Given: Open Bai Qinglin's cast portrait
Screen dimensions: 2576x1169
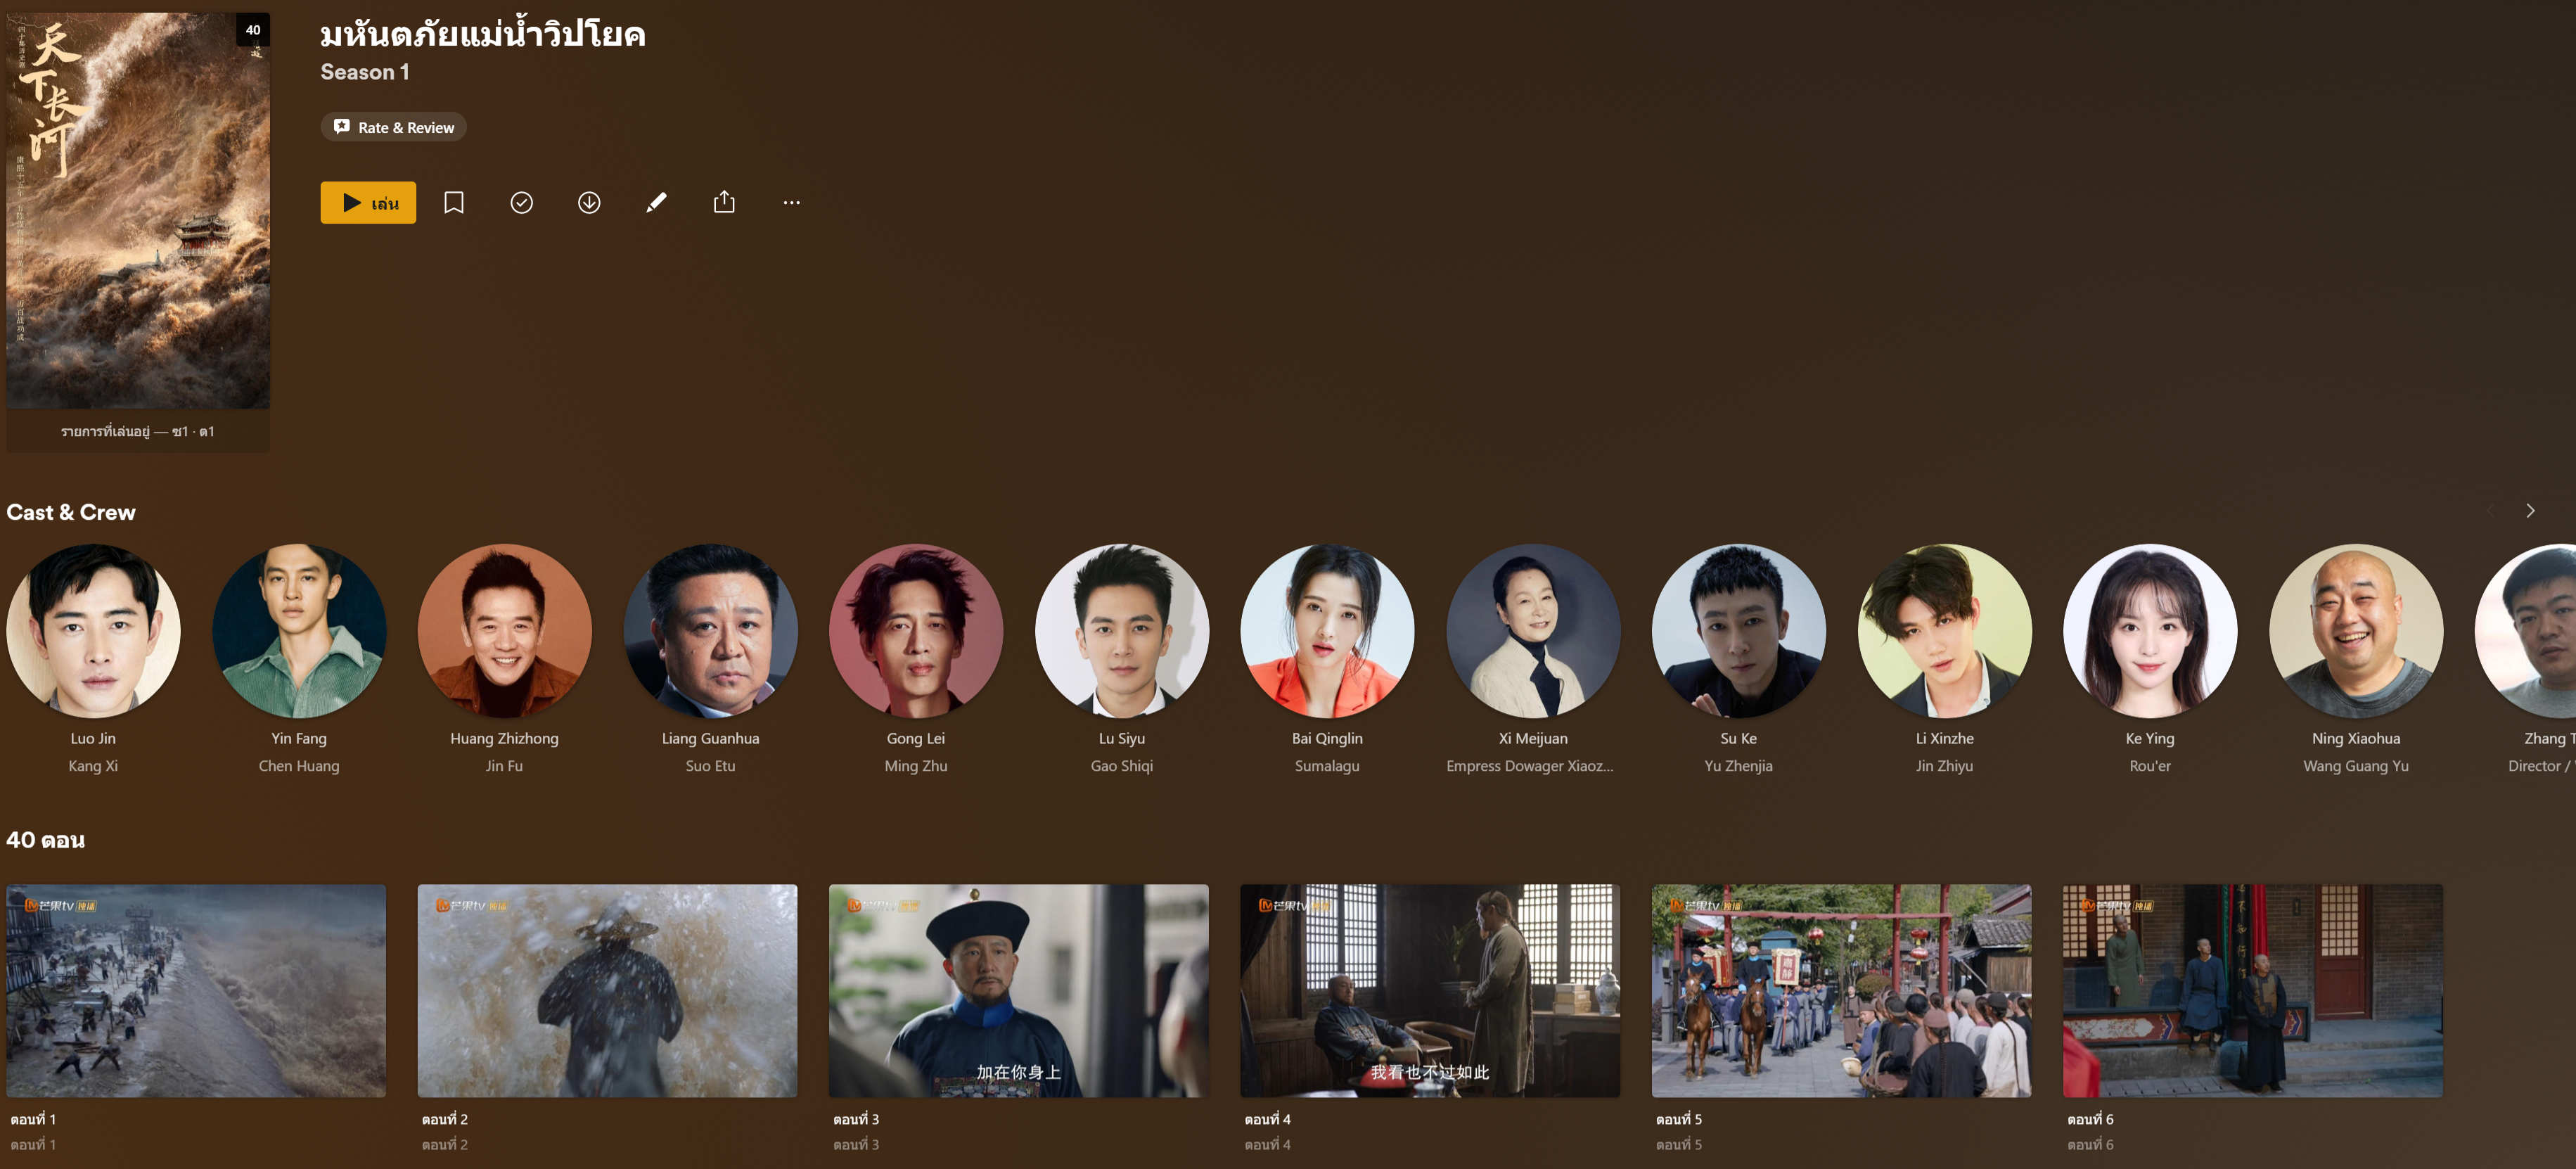Looking at the screenshot, I should pyautogui.click(x=1327, y=631).
